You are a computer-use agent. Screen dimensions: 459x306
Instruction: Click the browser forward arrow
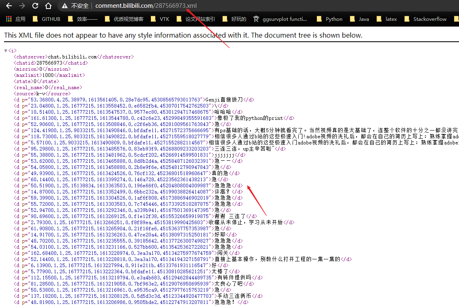click(22, 6)
